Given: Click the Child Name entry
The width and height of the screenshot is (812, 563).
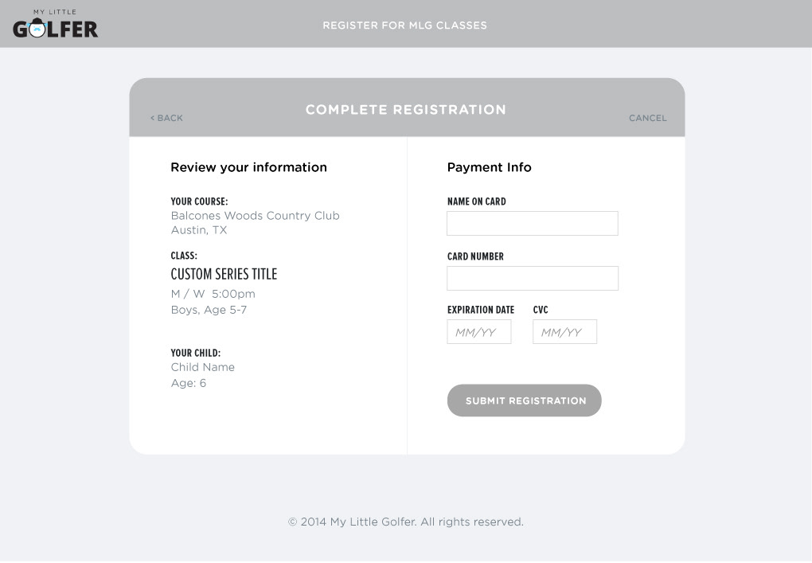Looking at the screenshot, I should coord(203,367).
